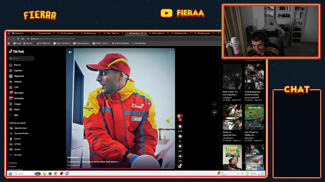Open the Más options menu
325x182 pixels.
click(x=14, y=115)
